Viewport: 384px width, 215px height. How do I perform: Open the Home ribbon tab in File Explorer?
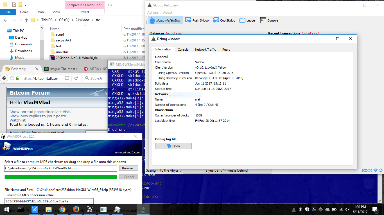pos(24,12)
